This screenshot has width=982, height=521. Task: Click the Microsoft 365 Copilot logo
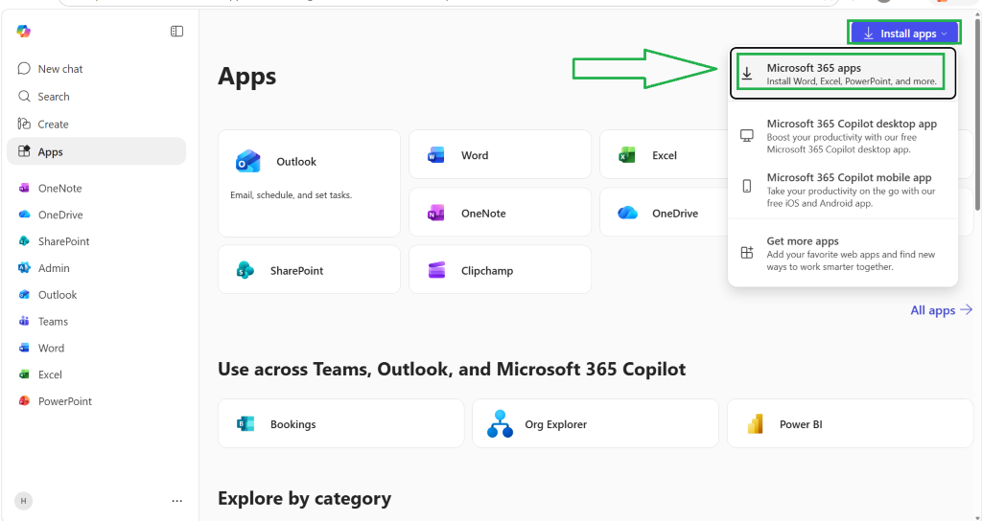pos(24,32)
